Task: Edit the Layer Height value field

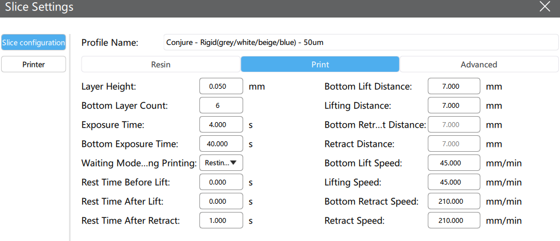Action: click(221, 87)
